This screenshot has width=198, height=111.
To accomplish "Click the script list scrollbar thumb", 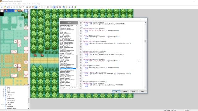I will tap(77, 61).
